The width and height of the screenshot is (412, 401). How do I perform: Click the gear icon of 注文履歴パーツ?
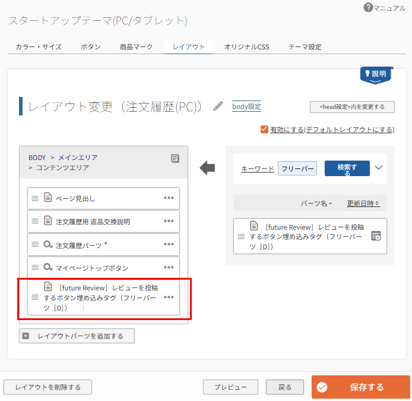(48, 244)
